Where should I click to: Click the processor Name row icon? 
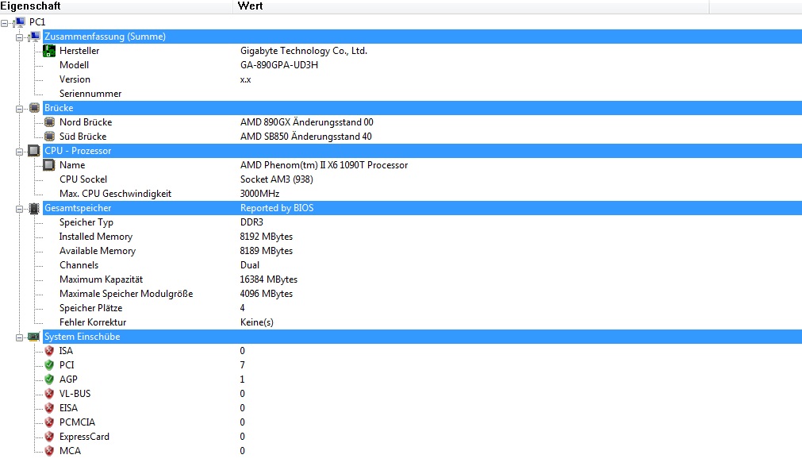pos(48,165)
